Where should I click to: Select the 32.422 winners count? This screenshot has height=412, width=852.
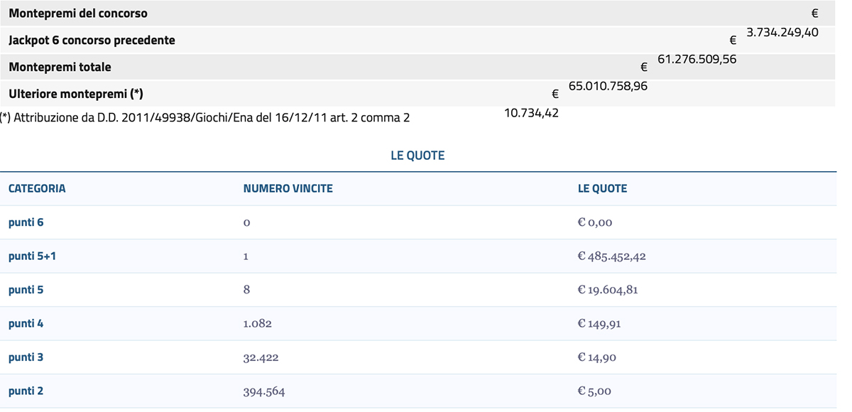[261, 357]
